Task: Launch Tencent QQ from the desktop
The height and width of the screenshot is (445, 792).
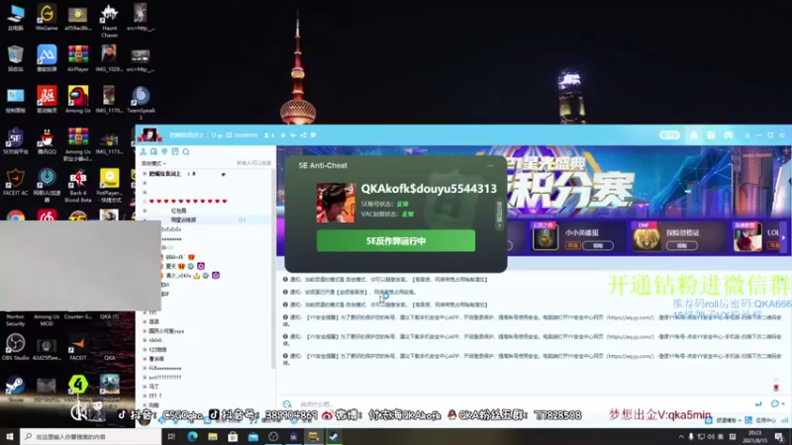Action: click(x=47, y=140)
